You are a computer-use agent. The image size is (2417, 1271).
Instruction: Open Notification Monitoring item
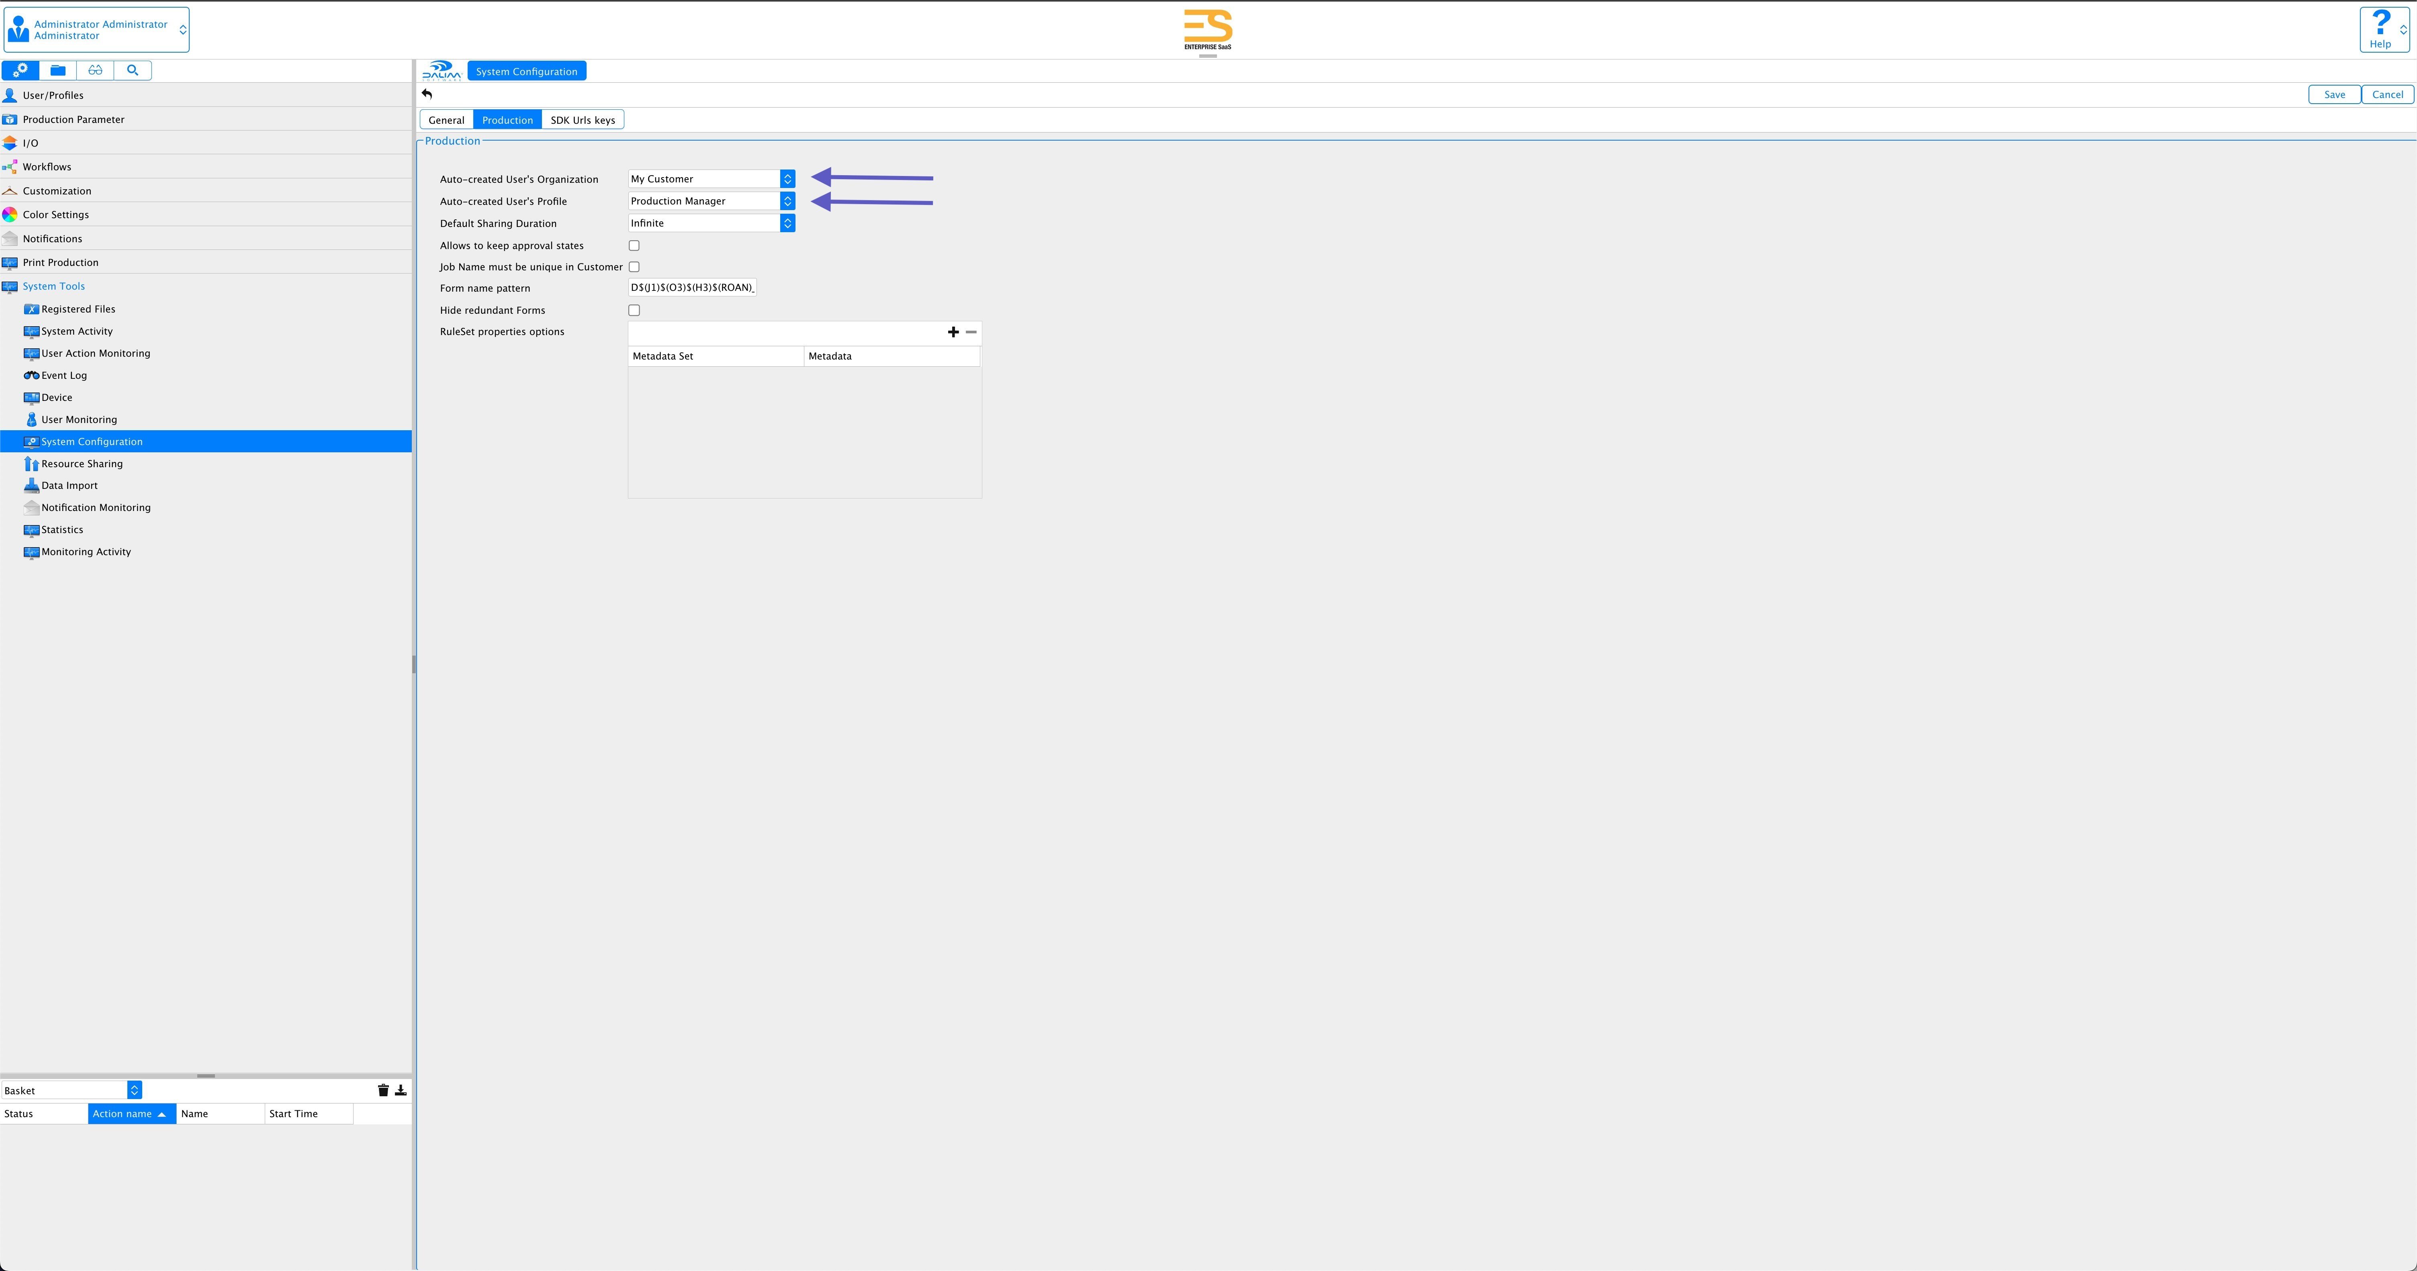point(96,507)
